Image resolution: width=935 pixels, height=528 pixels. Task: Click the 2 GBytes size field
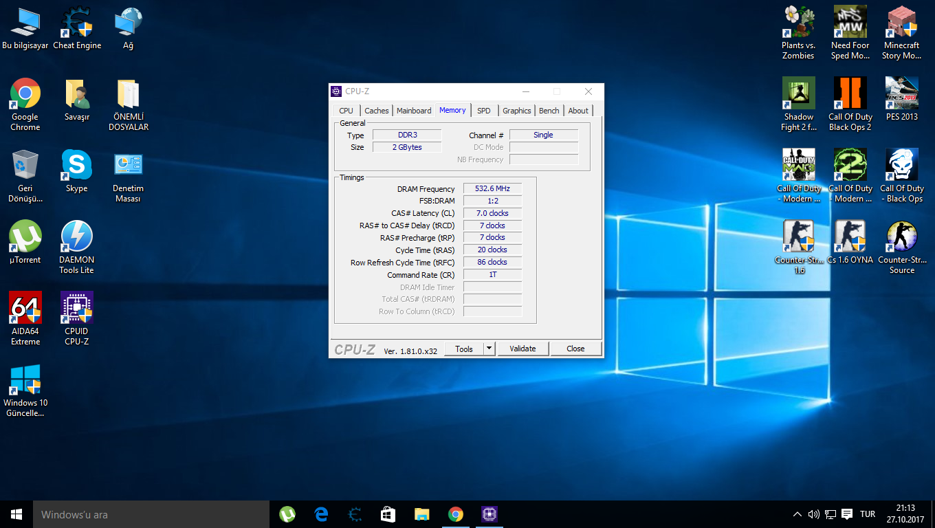click(407, 147)
